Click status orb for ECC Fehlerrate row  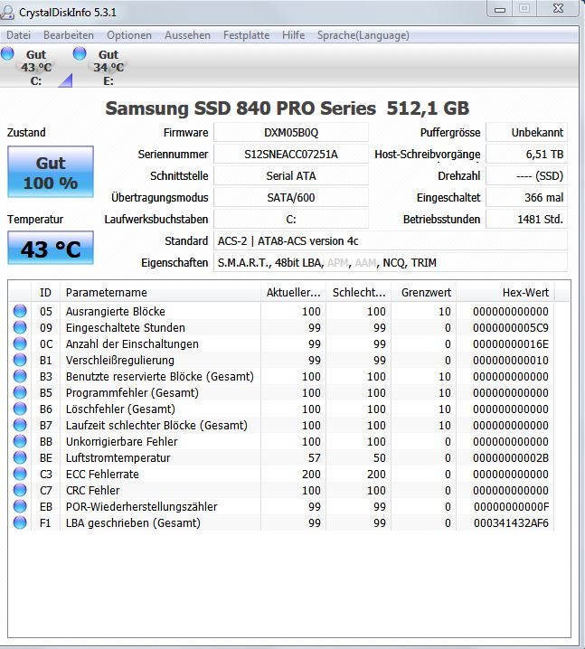(20, 474)
